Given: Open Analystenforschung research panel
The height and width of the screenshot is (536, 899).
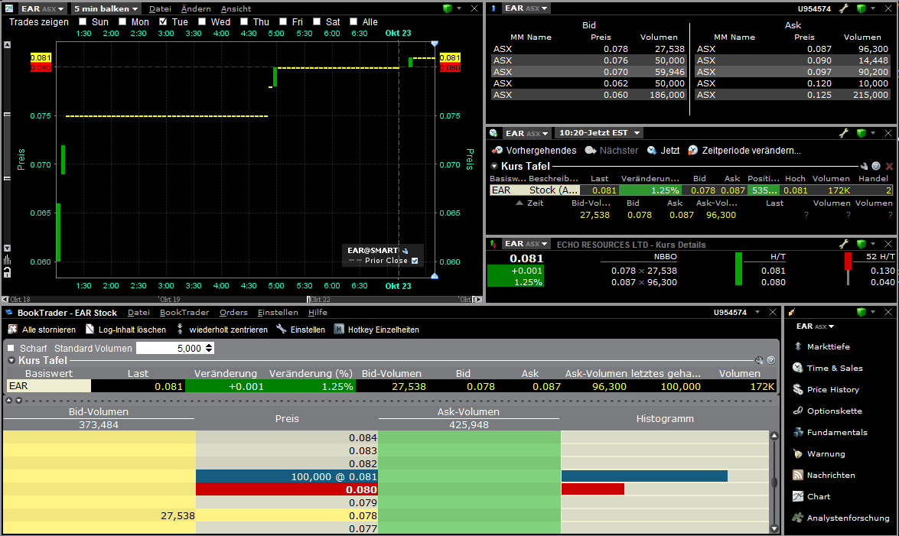Looking at the screenshot, I should pyautogui.click(x=848, y=518).
